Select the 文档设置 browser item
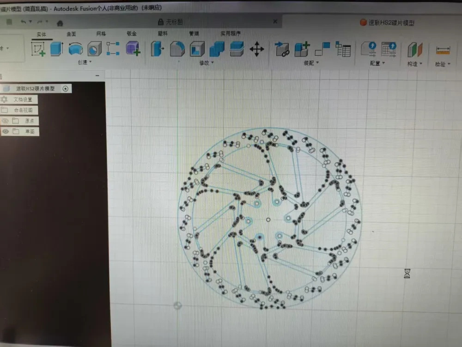Viewport: 462px width, 347px height. pos(23,99)
